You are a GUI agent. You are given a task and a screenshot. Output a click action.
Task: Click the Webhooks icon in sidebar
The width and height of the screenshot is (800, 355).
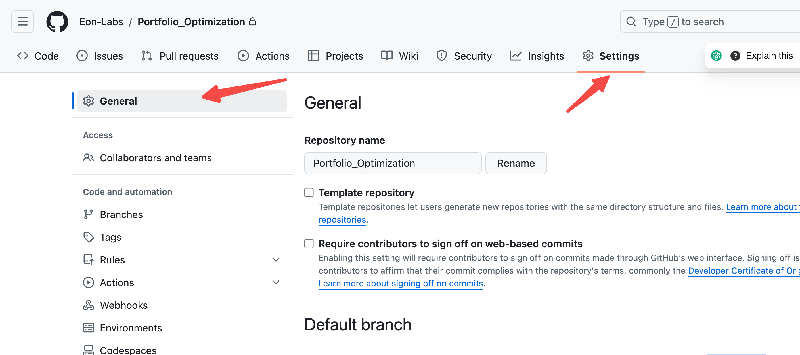click(x=89, y=305)
